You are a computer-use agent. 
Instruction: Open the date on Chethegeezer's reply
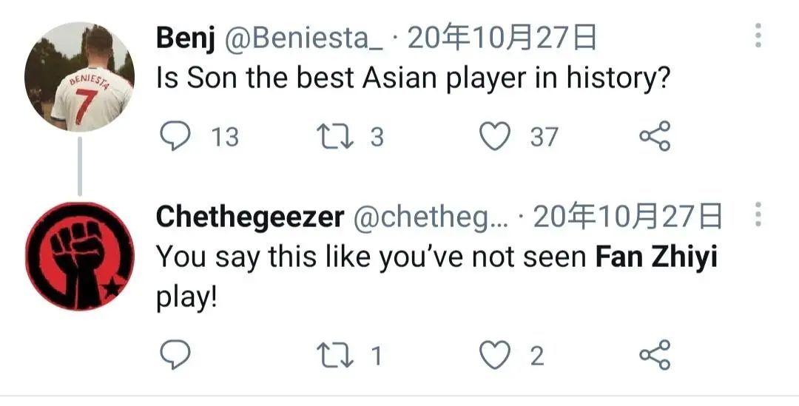tap(627, 217)
